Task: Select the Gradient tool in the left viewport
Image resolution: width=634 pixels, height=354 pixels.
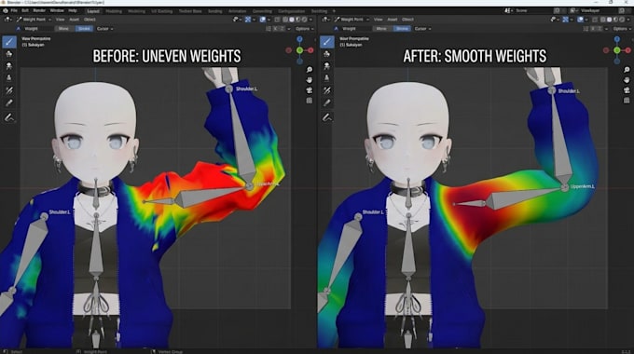Action: pos(9,90)
